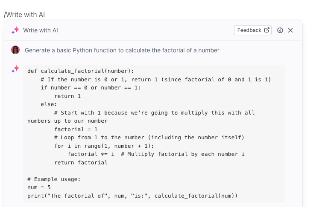Open the Feedback link button
331x207 pixels.
click(x=249, y=30)
